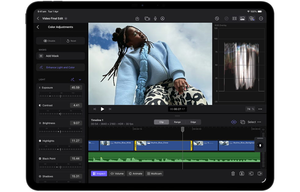300x192 pixels.
Task: Click the undo icon in top bar
Action: tap(217, 19)
